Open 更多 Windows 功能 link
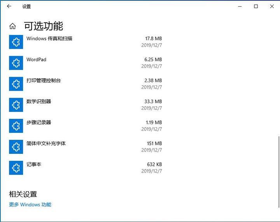The width and height of the screenshot is (280, 222). (x=30, y=204)
